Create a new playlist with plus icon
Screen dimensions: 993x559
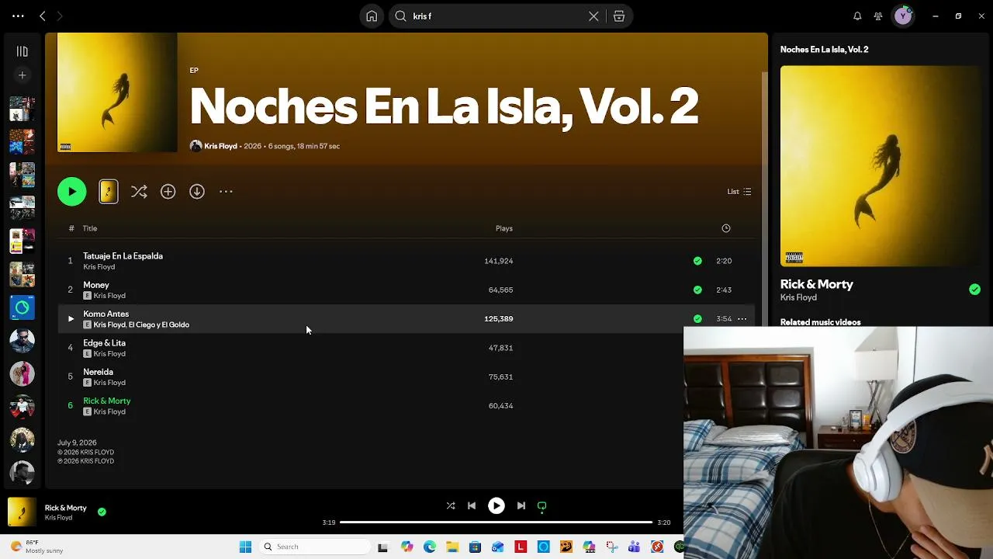22,75
